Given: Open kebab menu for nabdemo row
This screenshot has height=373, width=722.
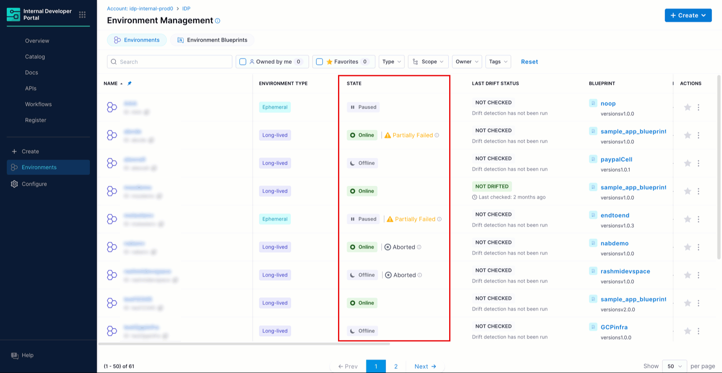Looking at the screenshot, I should tap(699, 247).
